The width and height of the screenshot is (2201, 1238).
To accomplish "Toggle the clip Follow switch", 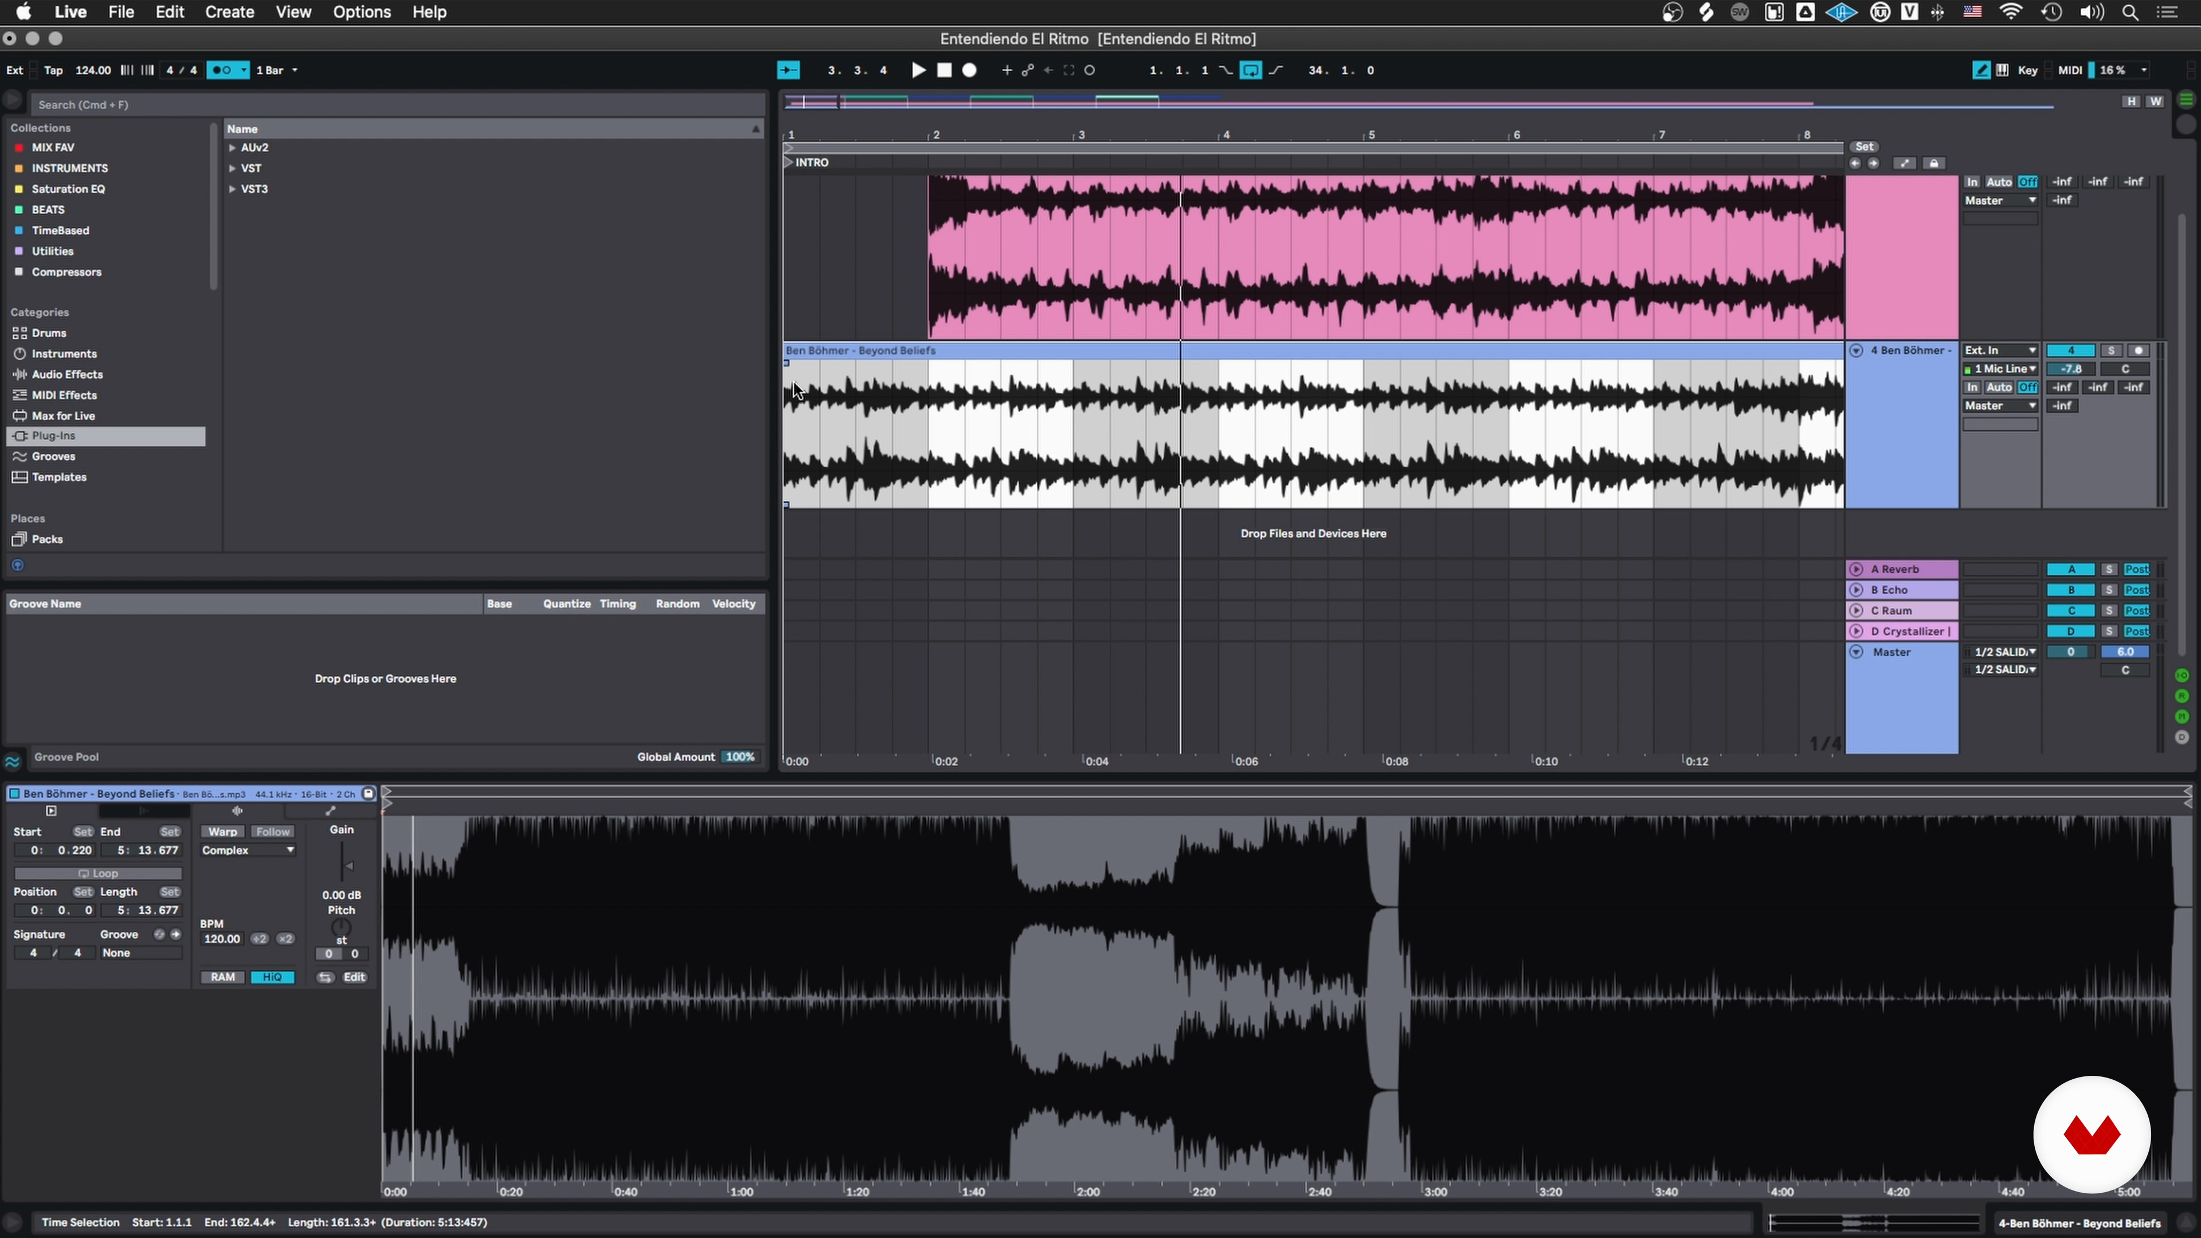I will (x=273, y=831).
